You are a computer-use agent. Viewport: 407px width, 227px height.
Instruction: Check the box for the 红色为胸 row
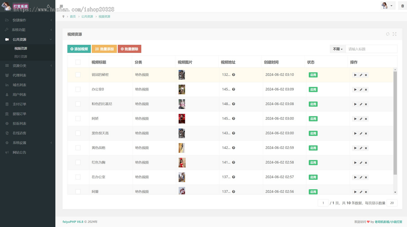tap(78, 163)
